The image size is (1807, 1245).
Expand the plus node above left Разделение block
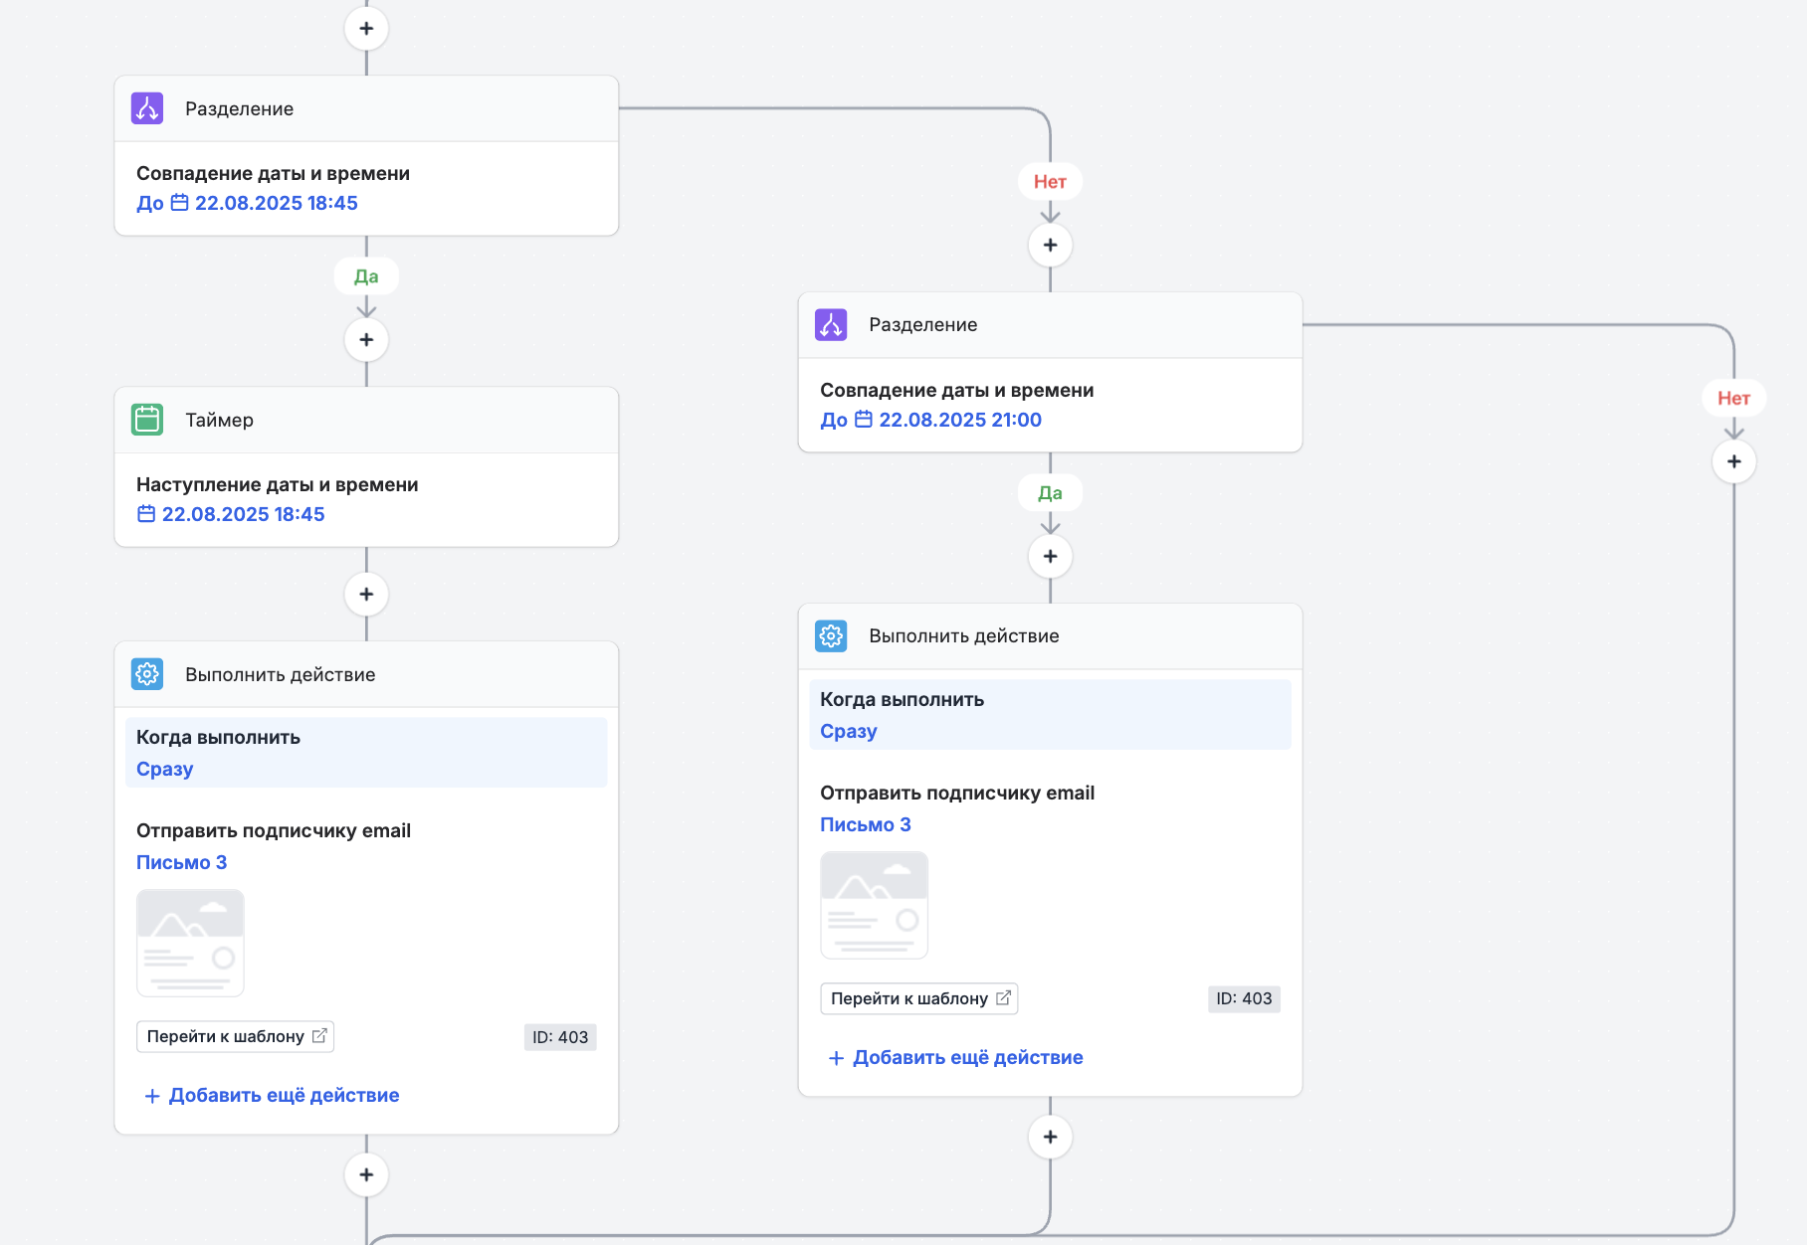point(366,28)
